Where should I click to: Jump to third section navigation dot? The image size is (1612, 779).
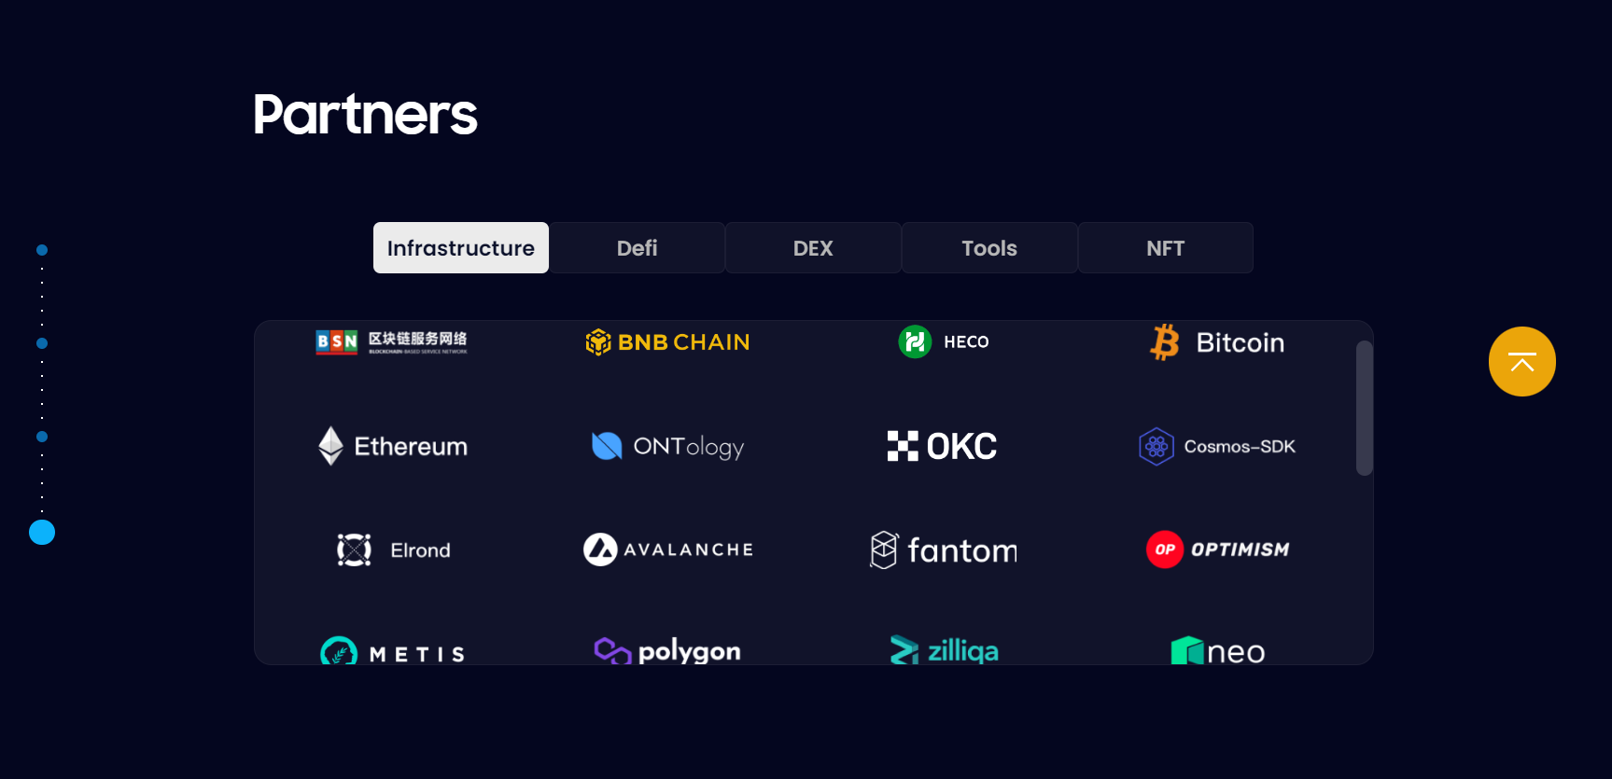[x=42, y=437]
